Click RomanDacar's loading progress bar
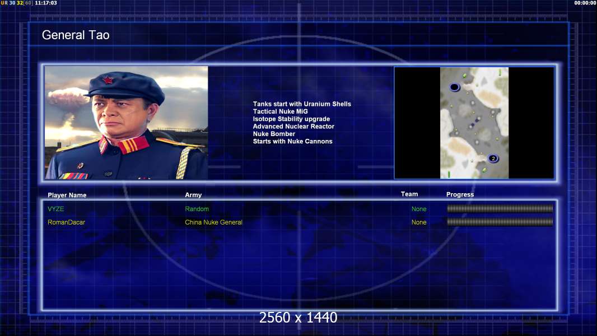This screenshot has width=597, height=336. [x=500, y=222]
